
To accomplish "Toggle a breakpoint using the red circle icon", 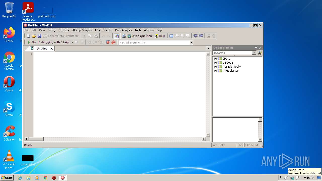I will pyautogui.click(x=108, y=42).
